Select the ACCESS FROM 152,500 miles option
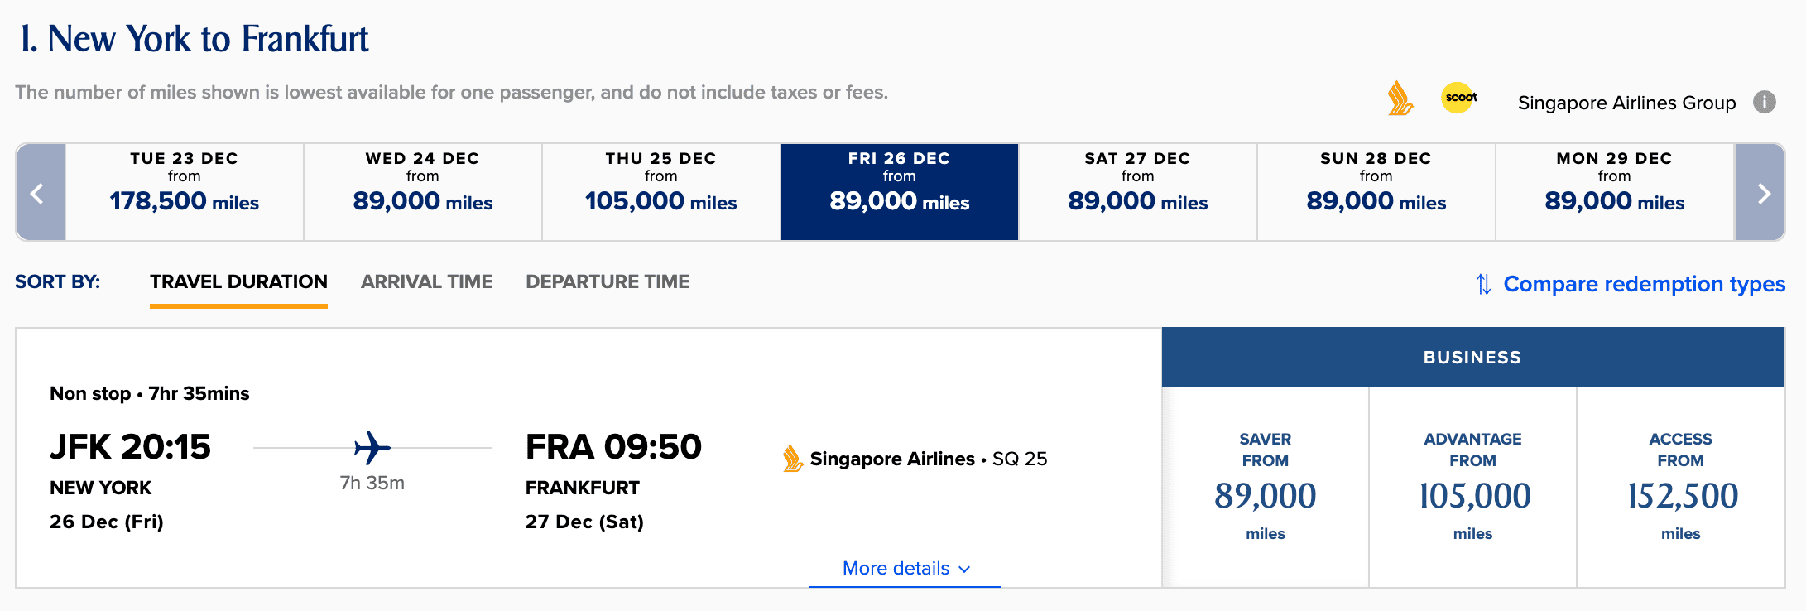1806x611 pixels. pos(1680,488)
